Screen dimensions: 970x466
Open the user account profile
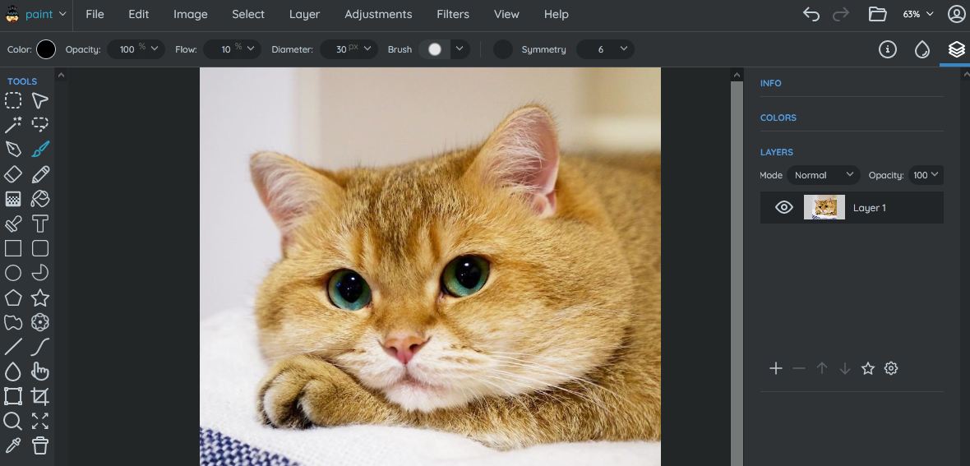click(956, 14)
